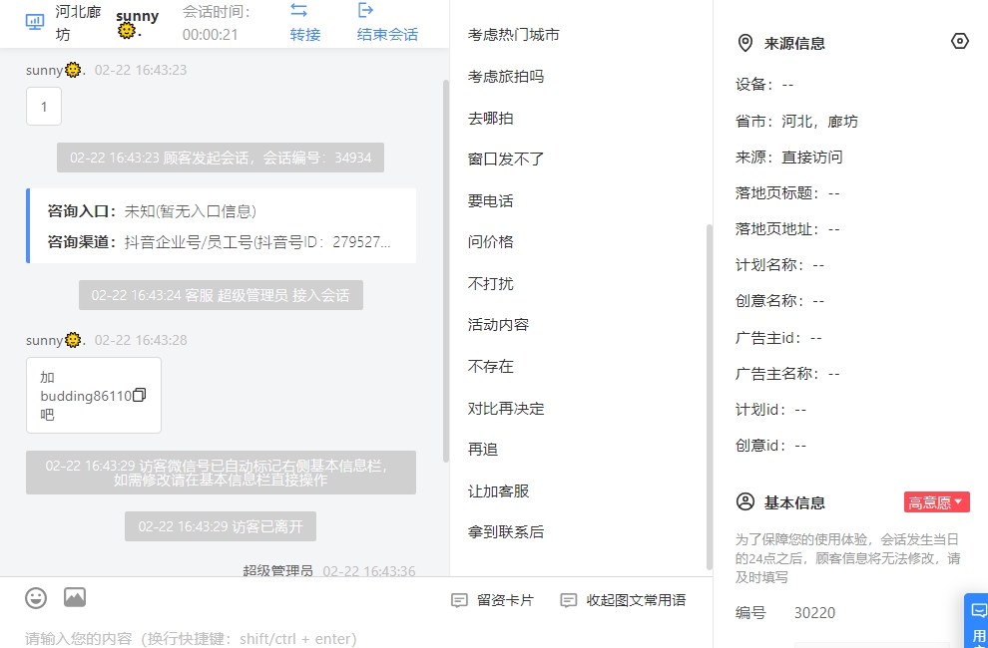Click the 计划名称 row
The image size is (988, 648).
(x=780, y=265)
